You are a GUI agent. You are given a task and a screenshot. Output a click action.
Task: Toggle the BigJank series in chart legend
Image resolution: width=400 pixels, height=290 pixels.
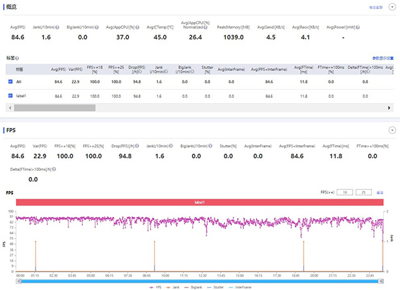[196, 286]
